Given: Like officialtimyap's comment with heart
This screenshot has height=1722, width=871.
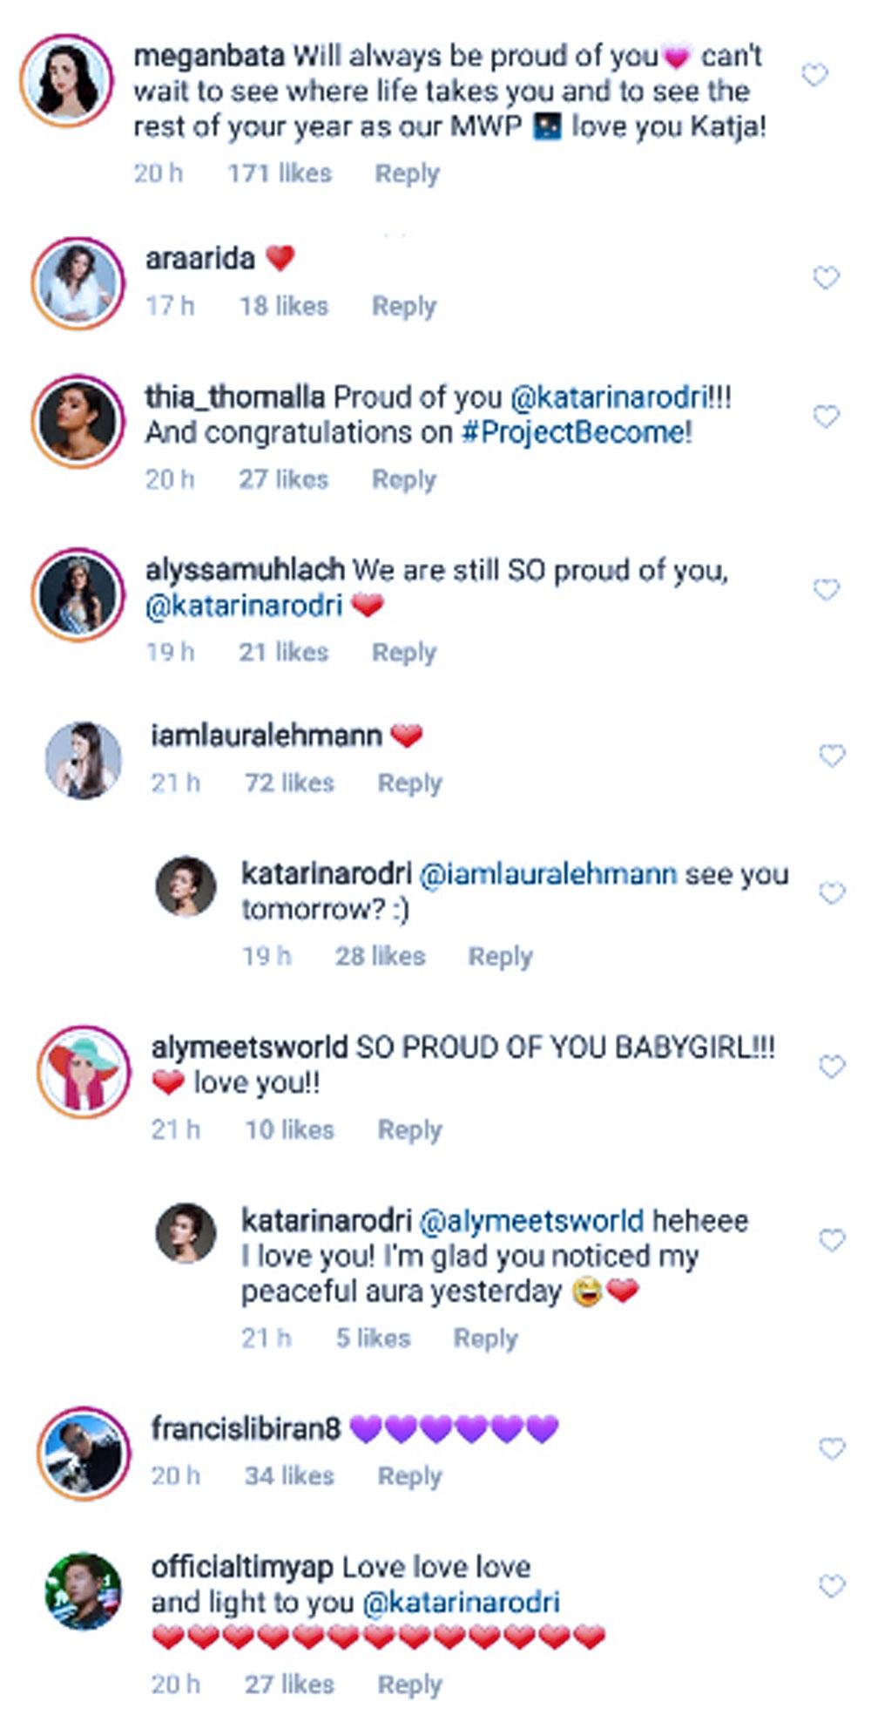Looking at the screenshot, I should coord(832,1587).
